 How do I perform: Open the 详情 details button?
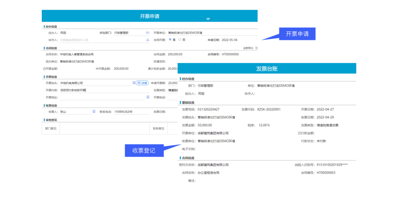tap(142, 83)
